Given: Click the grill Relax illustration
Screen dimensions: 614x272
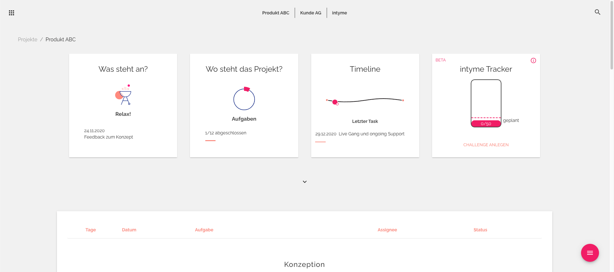Looking at the screenshot, I should [x=123, y=95].
